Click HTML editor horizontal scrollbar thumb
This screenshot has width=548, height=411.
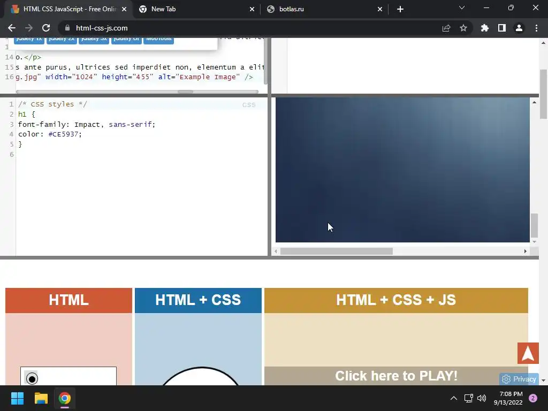[x=185, y=92]
